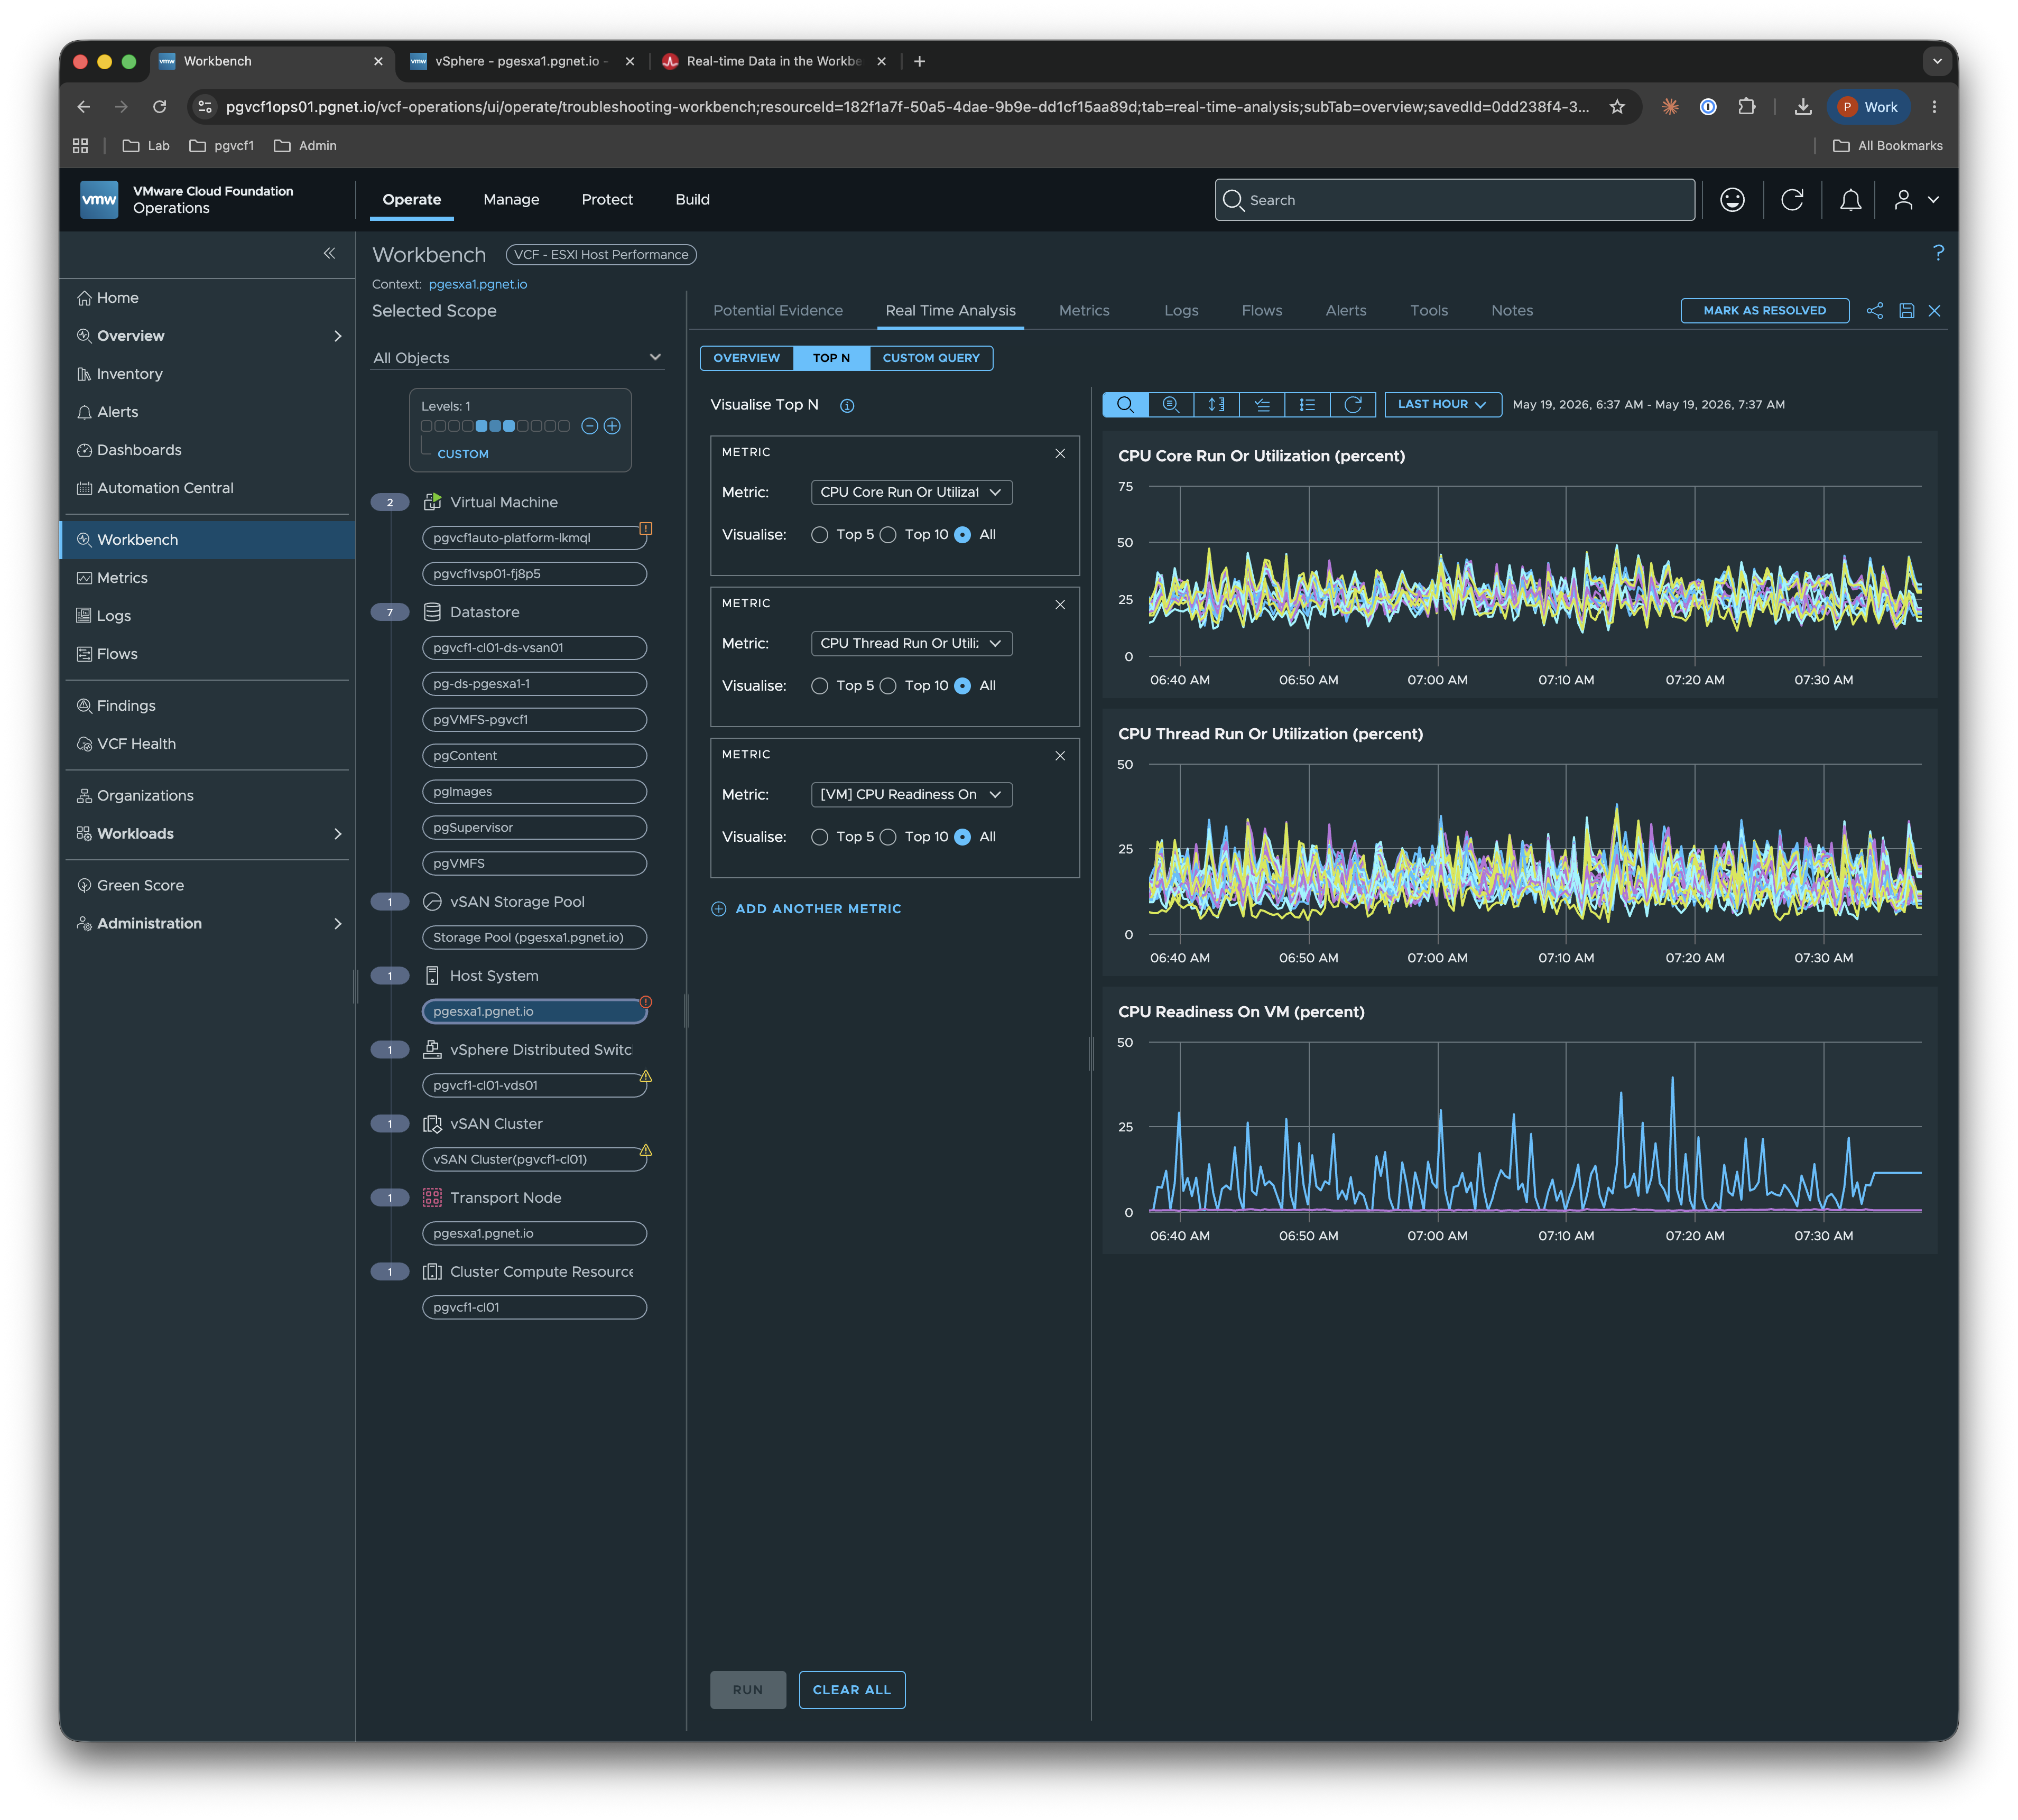Click the refresh icon in the top header
The height and width of the screenshot is (1820, 2018).
tap(1792, 200)
